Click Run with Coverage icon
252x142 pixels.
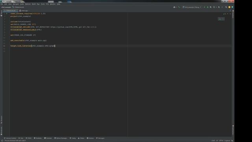click(x=211, y=7)
